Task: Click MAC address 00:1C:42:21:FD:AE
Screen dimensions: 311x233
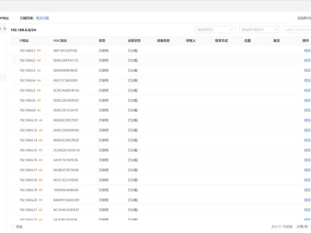Action: pyautogui.click(x=66, y=180)
